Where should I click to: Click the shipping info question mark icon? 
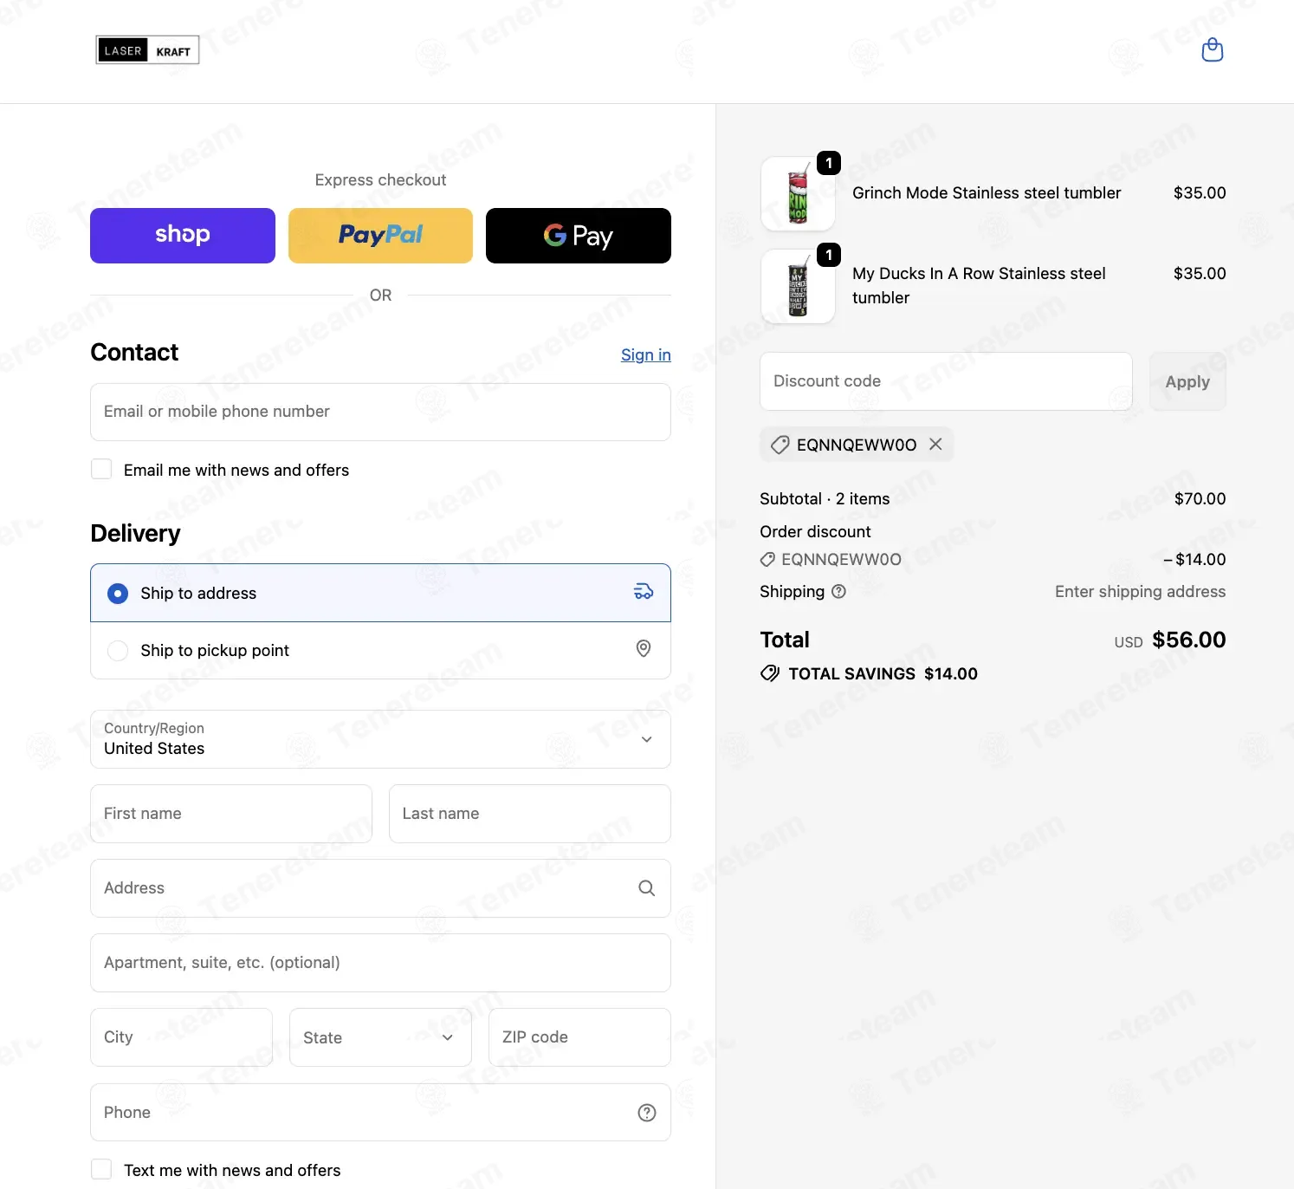(838, 592)
